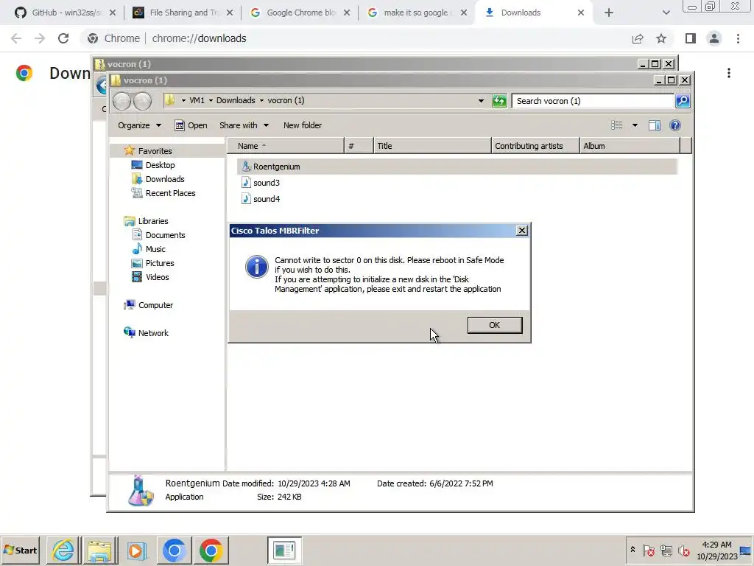
Task: Open Chrome three-dot main menu
Action: [x=738, y=38]
